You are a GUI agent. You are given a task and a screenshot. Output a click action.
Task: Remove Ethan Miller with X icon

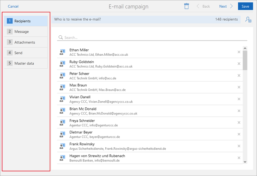click(239, 52)
